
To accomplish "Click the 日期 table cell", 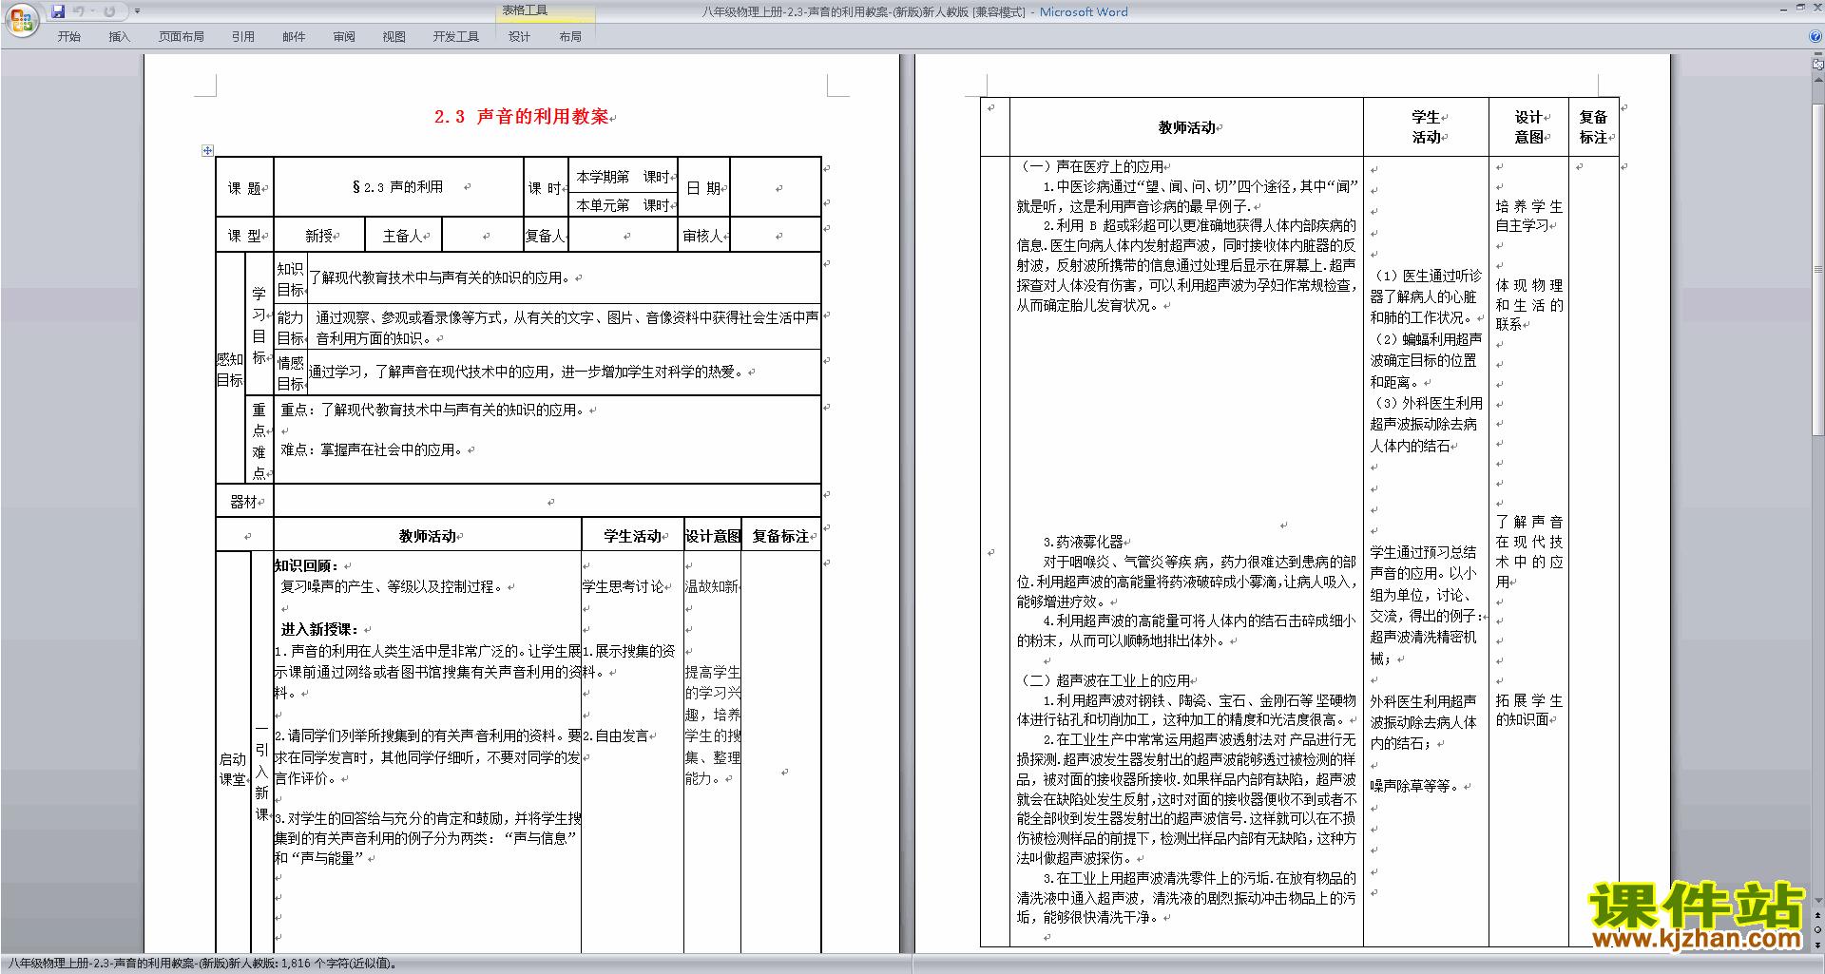I will [x=703, y=188].
